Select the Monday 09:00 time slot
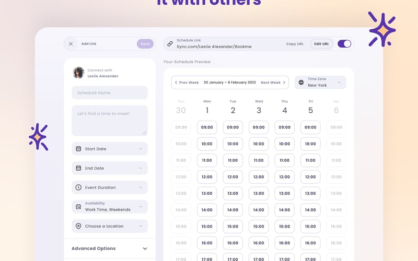 [207, 127]
